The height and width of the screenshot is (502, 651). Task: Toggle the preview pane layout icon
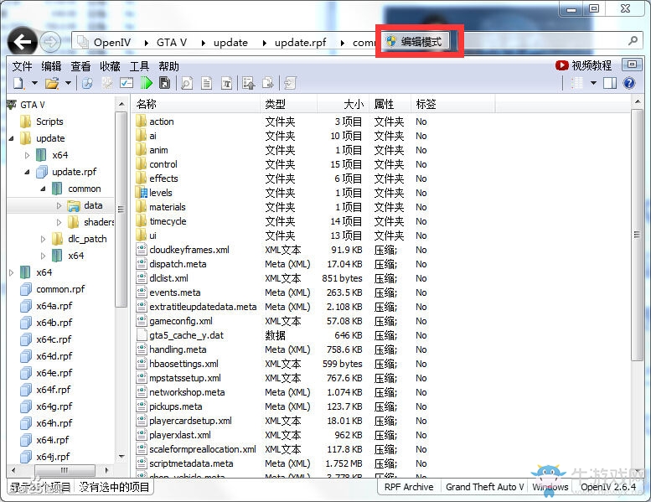pyautogui.click(x=610, y=83)
